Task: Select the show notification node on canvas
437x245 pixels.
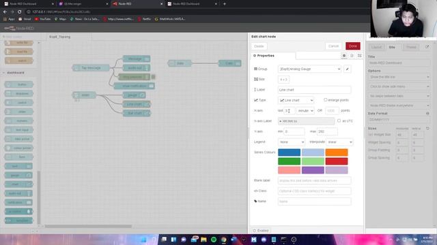Action: [x=134, y=86]
